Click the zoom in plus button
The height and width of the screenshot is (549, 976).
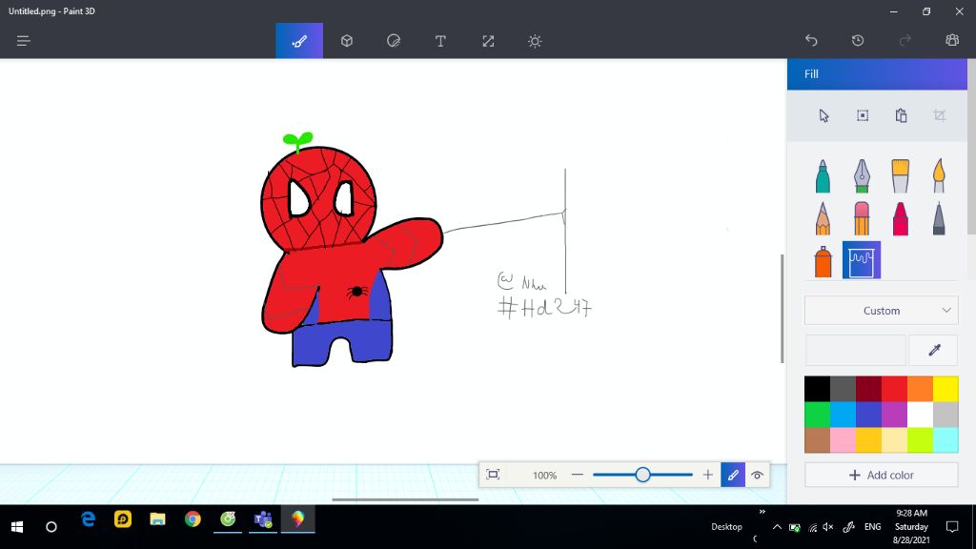[x=708, y=475]
